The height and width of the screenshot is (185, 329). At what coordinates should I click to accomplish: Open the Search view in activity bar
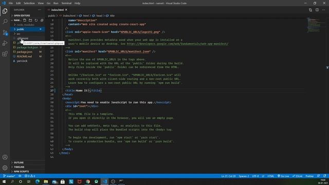pos(5,22)
